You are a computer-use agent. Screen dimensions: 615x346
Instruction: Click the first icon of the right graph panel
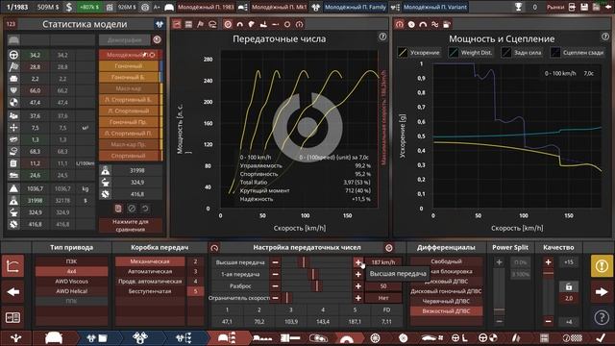coord(400,24)
